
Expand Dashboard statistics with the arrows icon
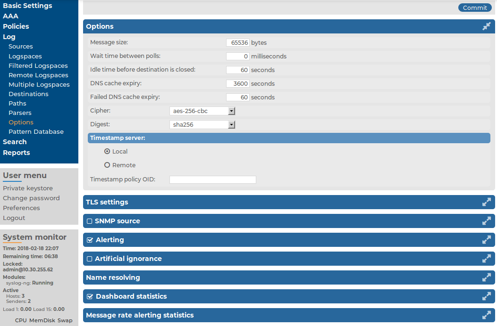pyautogui.click(x=487, y=296)
